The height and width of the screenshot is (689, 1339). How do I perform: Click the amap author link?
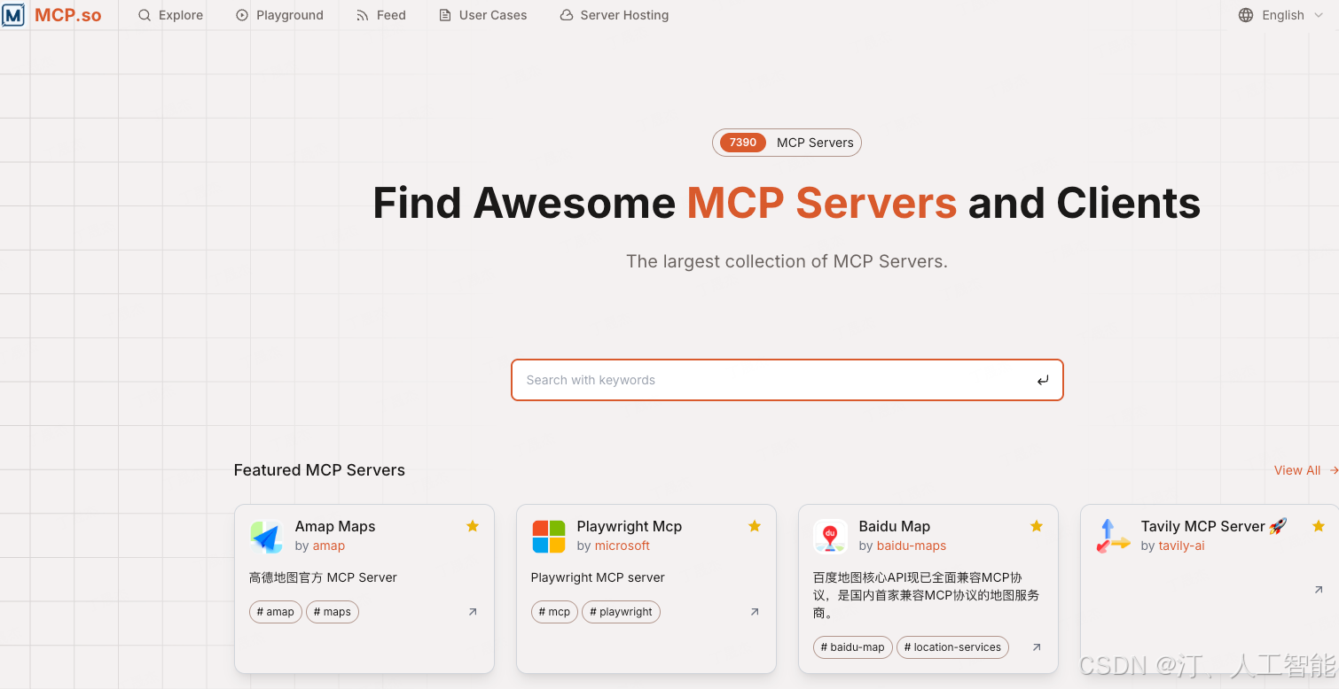coord(329,546)
